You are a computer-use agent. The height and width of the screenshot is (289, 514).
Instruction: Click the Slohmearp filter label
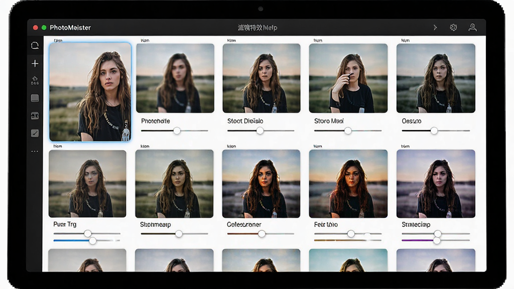coord(156,224)
